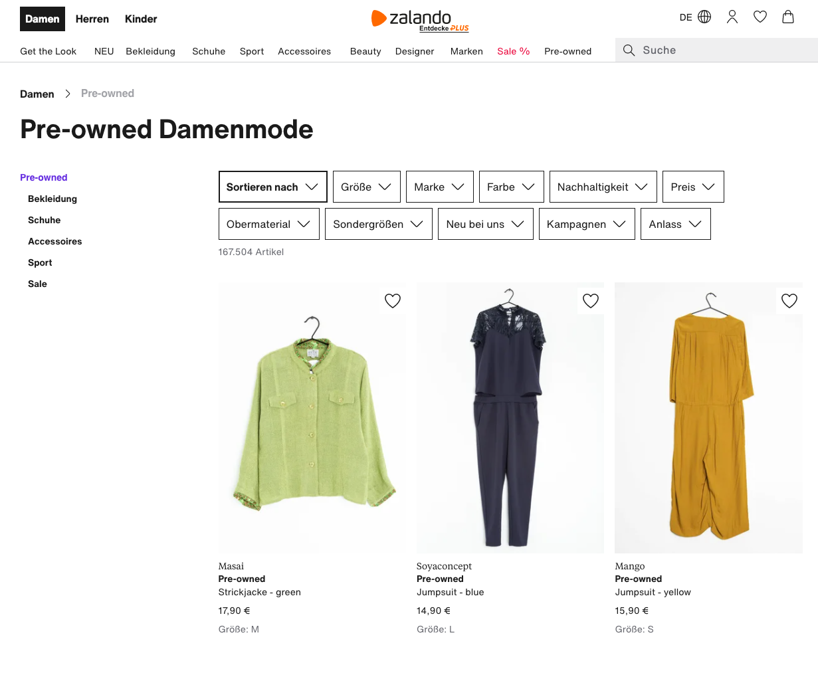Screen dimensions: 818x673
Task: Open the blue Soyaconcept Jumpsuit image
Action: [x=510, y=418]
